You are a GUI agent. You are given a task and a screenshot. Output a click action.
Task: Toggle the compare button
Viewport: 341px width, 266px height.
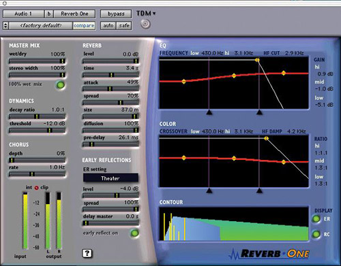tap(84, 26)
